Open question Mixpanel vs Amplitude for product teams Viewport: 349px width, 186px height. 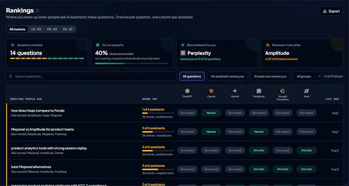(x=42, y=129)
